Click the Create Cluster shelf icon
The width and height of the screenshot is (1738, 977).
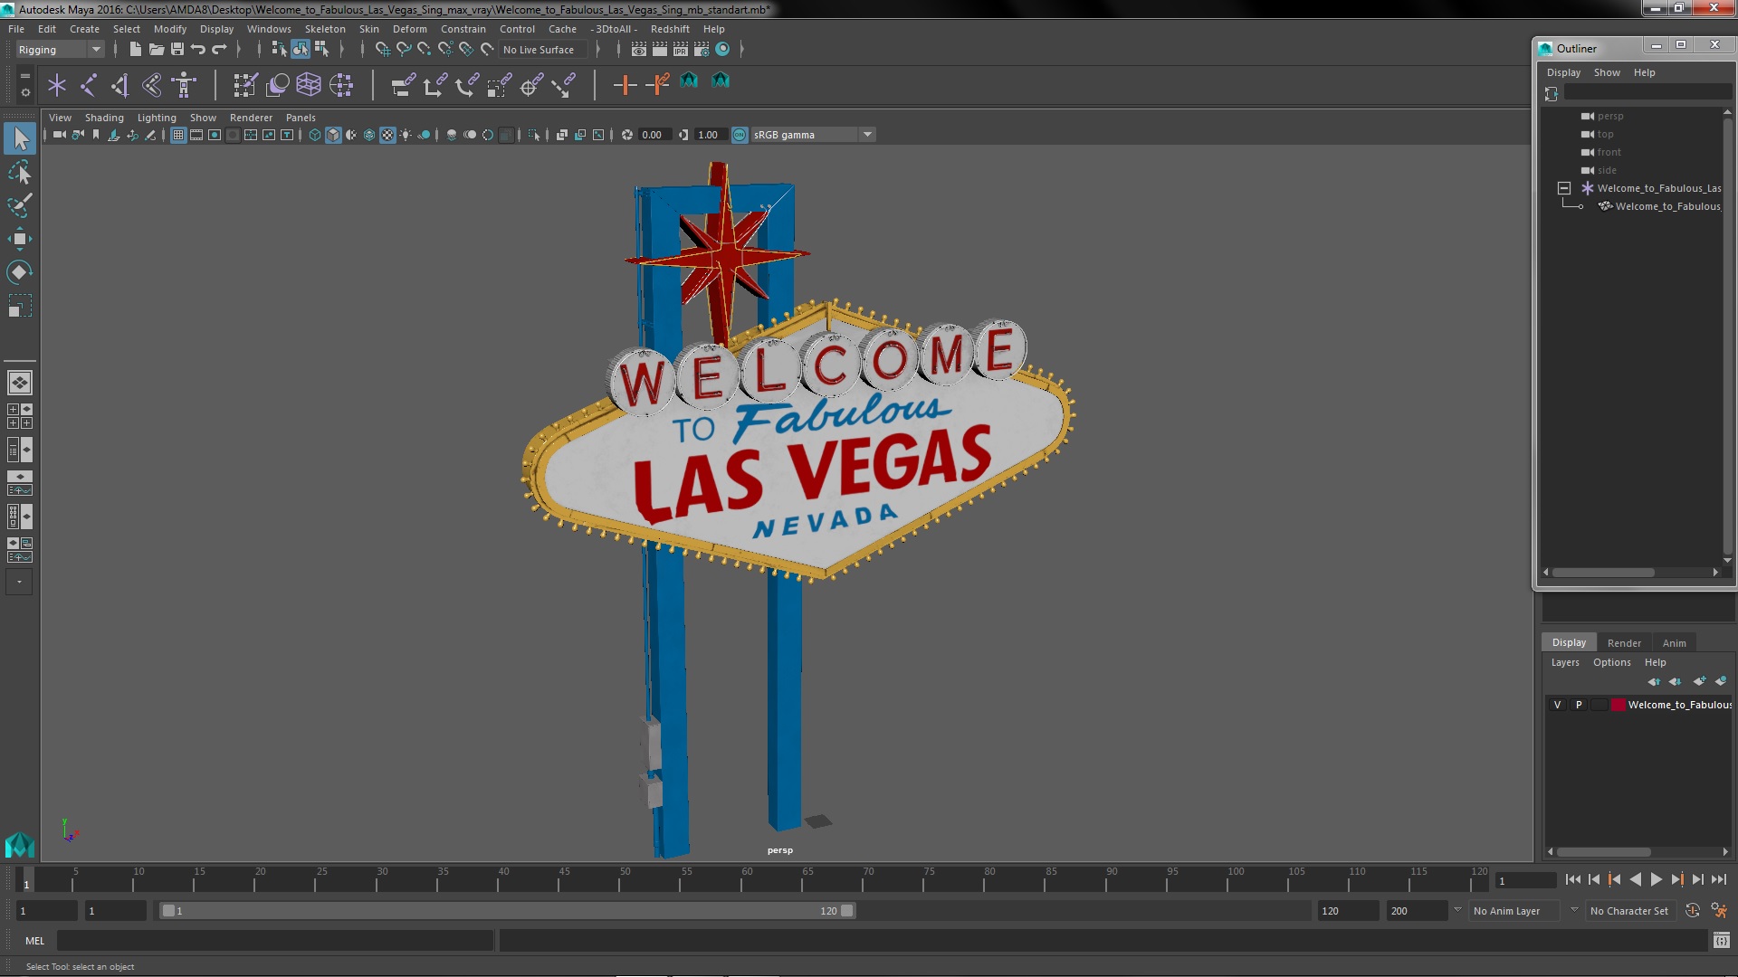click(340, 85)
